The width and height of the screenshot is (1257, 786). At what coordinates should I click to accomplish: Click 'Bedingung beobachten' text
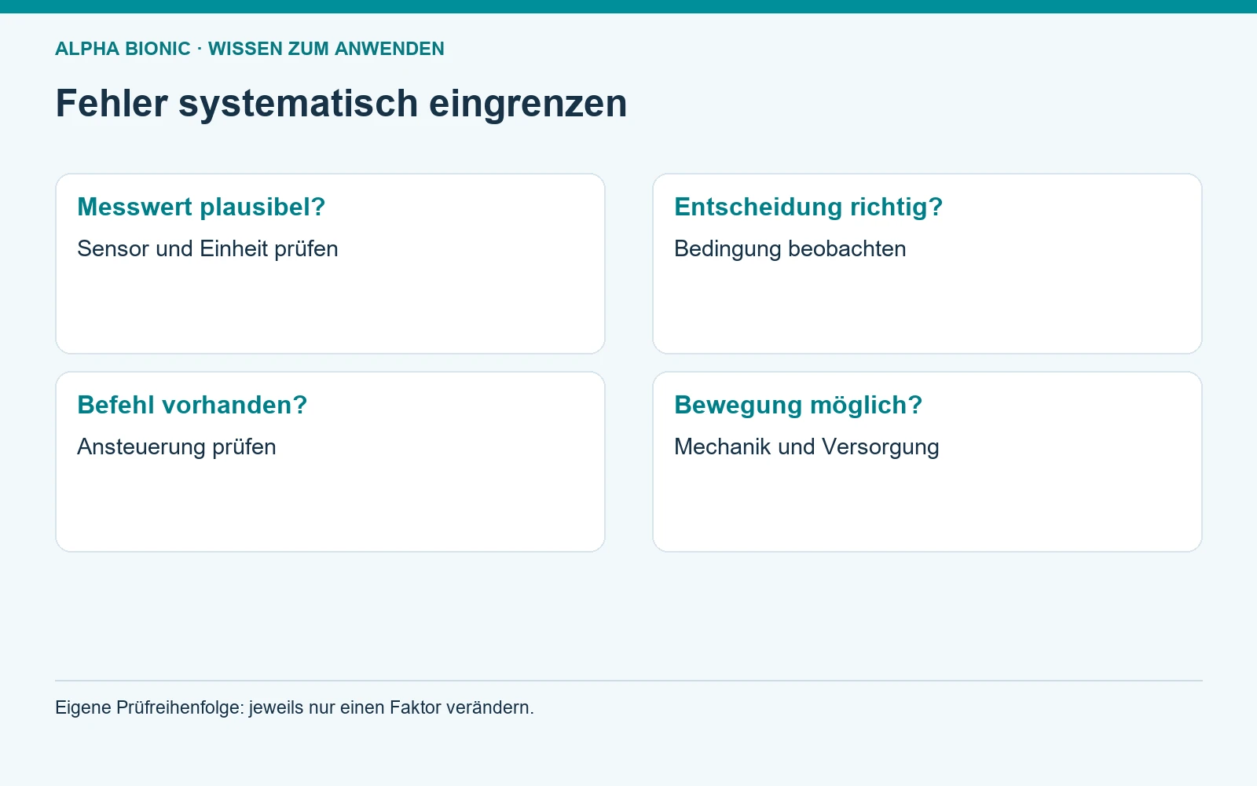click(x=790, y=249)
